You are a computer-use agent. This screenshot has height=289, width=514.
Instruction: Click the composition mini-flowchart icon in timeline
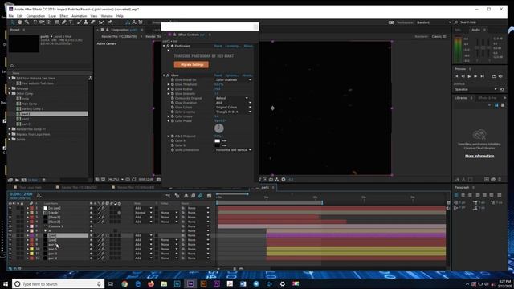(x=168, y=196)
